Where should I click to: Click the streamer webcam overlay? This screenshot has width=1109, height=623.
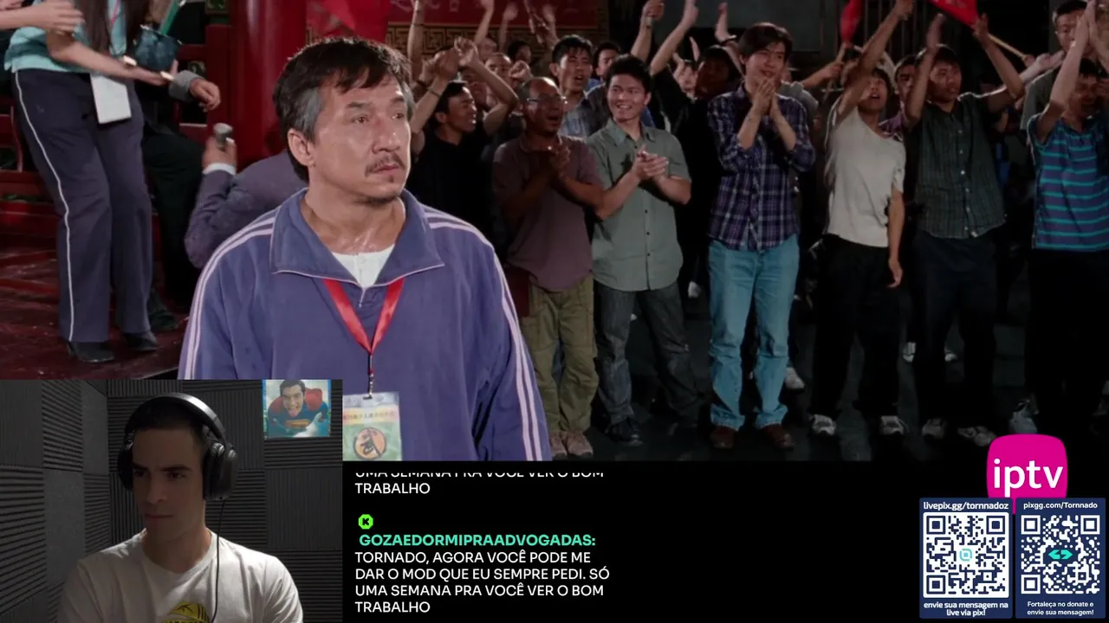coord(171,501)
